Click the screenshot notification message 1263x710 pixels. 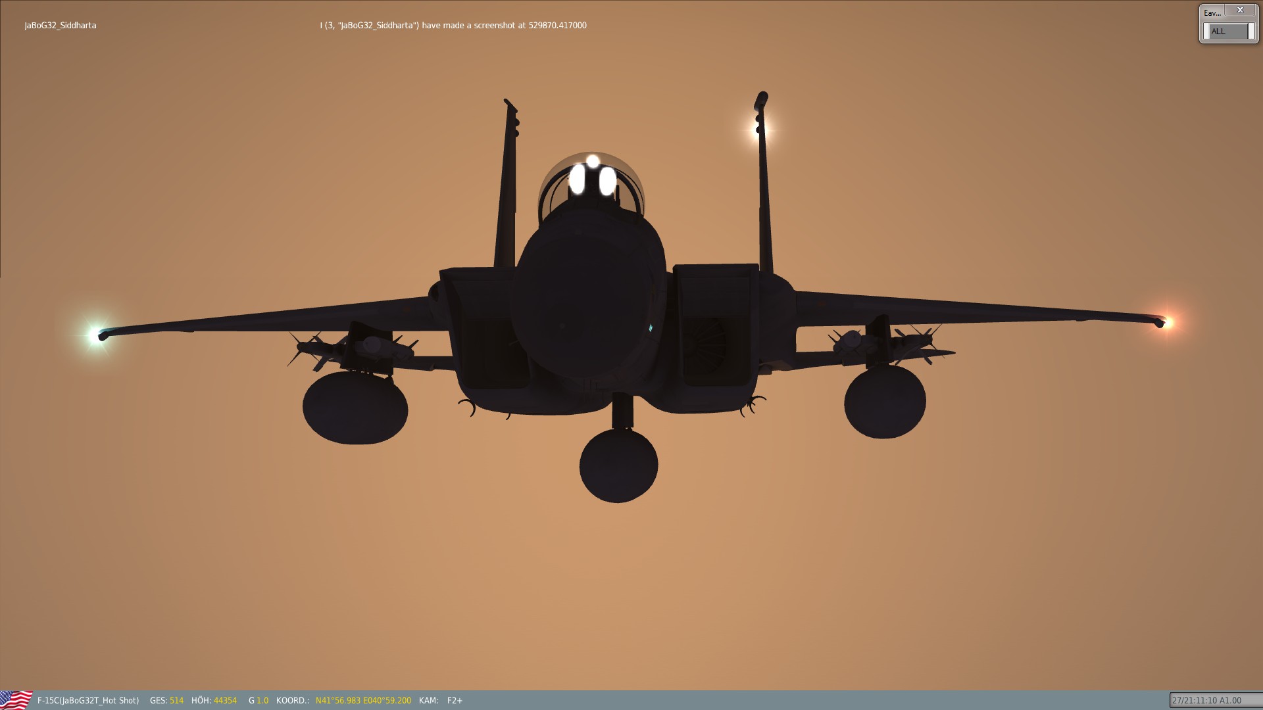pos(453,26)
